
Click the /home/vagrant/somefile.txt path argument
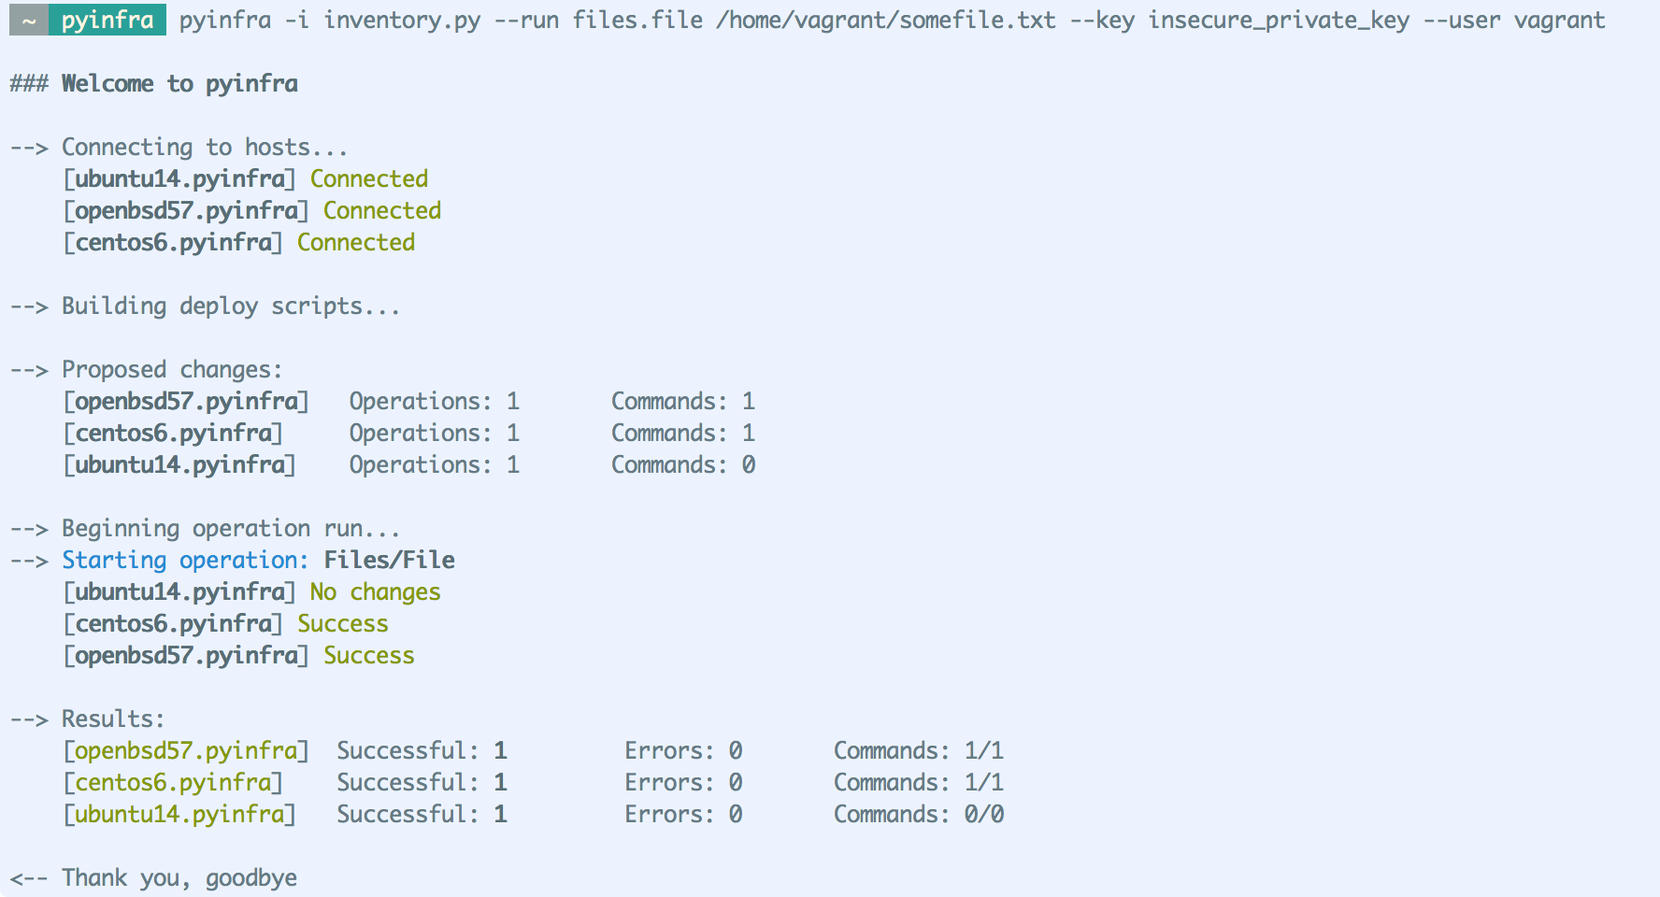pos(885,20)
